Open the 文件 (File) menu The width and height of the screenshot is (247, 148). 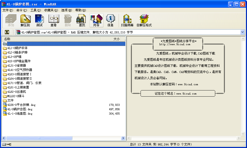7,10
